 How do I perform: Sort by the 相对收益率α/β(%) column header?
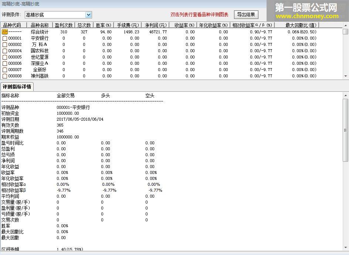[252, 25]
